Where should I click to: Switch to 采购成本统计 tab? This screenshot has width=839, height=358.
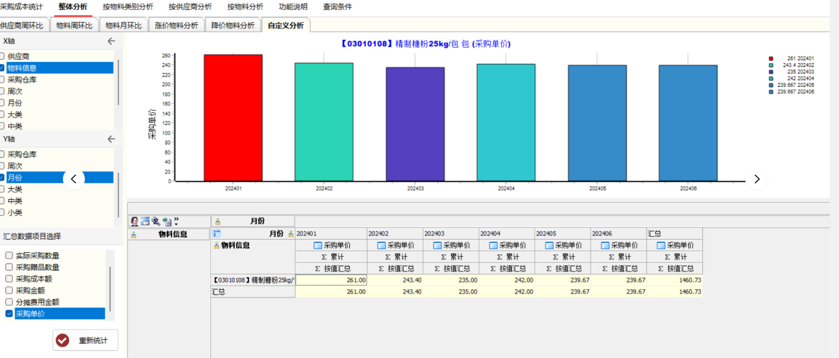tap(21, 7)
